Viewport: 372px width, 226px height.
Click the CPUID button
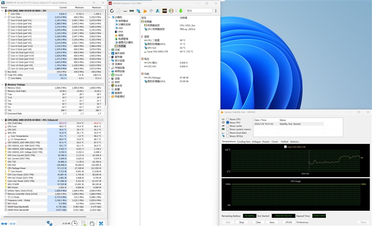point(288,222)
